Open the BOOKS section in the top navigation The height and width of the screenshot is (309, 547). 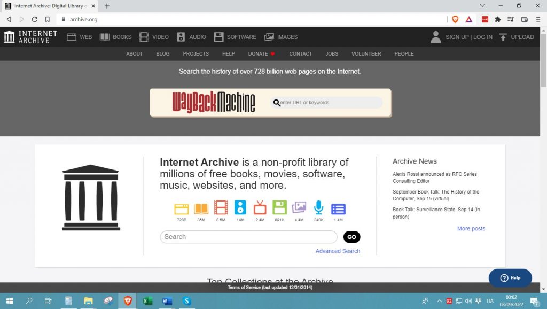115,37
